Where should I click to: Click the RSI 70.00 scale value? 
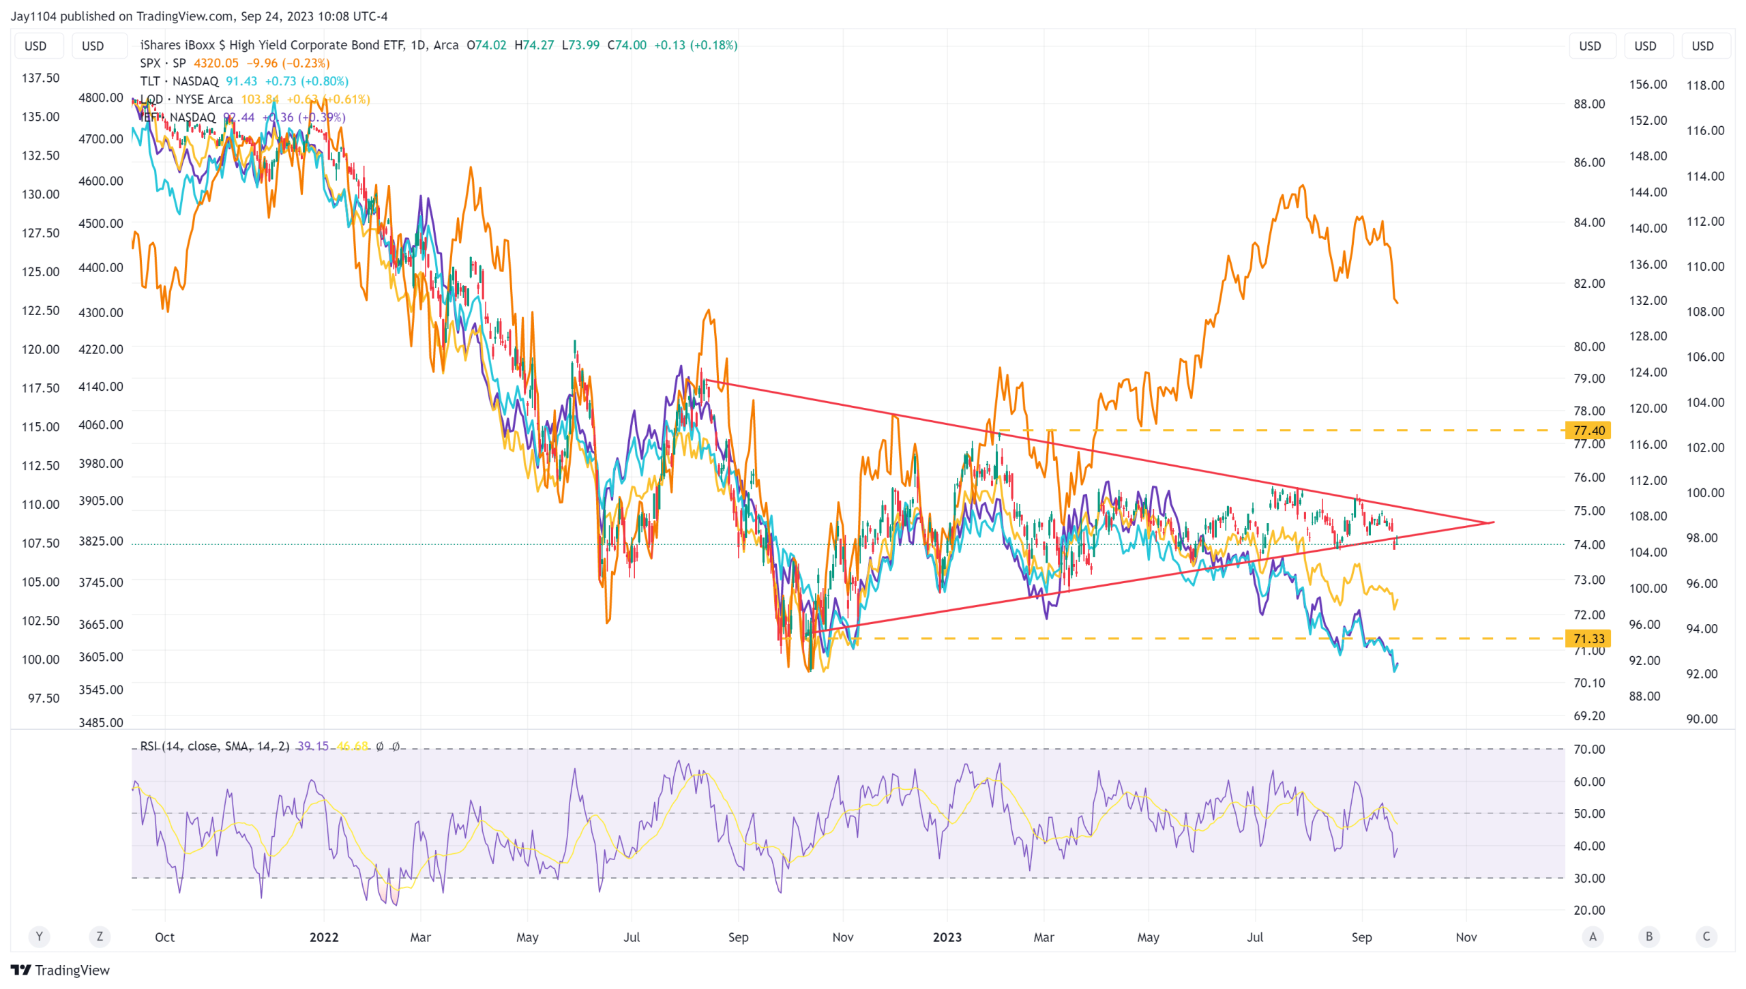(x=1589, y=749)
